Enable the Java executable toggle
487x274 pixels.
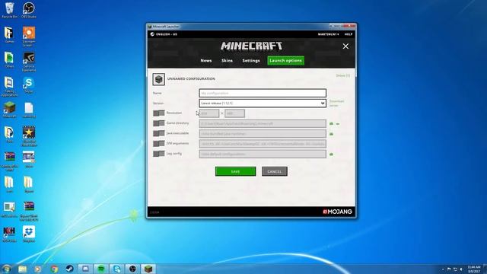159,133
